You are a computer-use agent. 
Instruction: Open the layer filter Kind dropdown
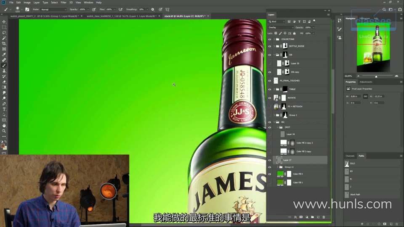pos(277,21)
